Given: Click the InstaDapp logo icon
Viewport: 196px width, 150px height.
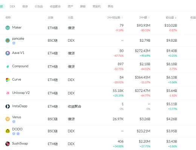Looking at the screenshot, I should (8, 106).
